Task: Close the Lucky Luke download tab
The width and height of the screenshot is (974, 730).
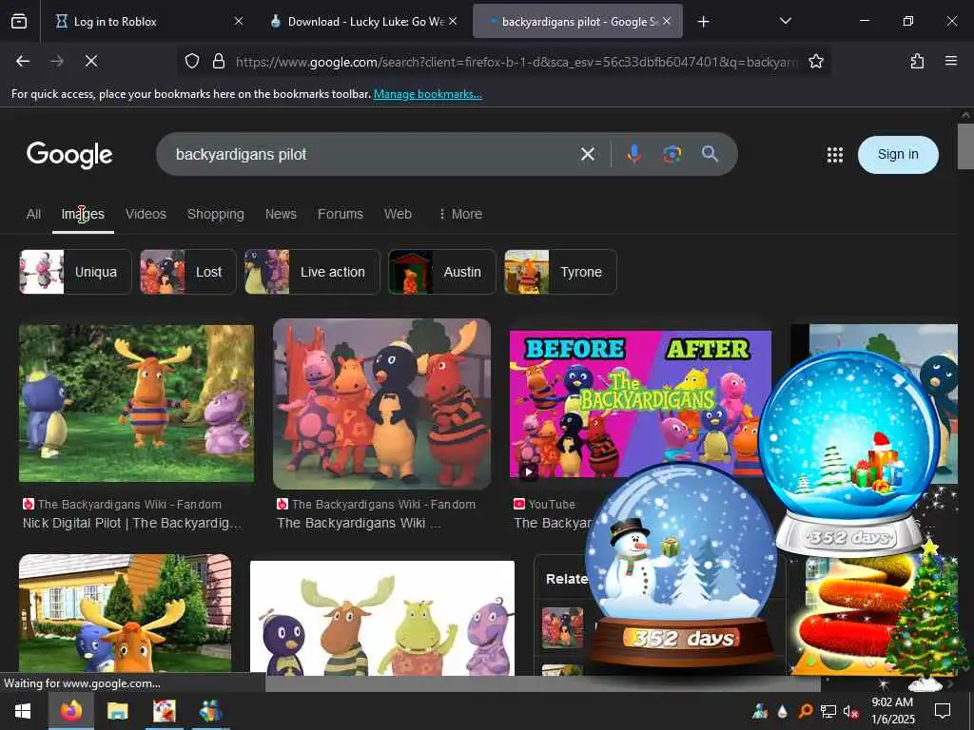Action: [x=453, y=21]
